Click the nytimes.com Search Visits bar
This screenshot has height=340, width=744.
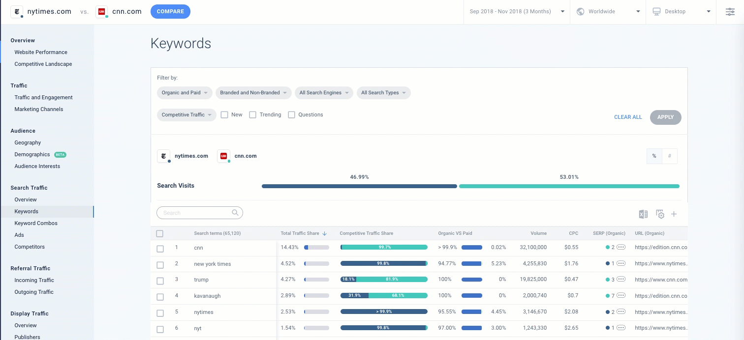pyautogui.click(x=359, y=186)
